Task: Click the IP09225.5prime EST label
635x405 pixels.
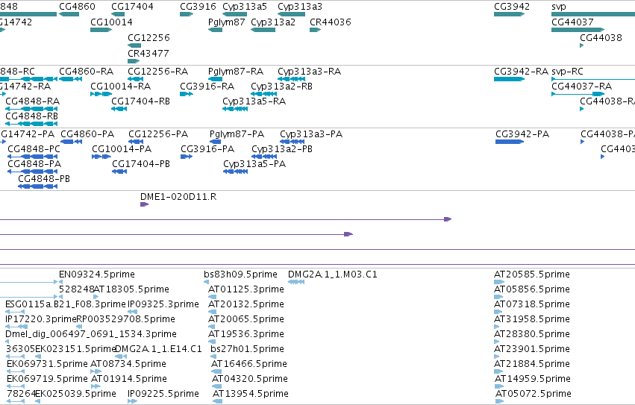Action: point(163,394)
